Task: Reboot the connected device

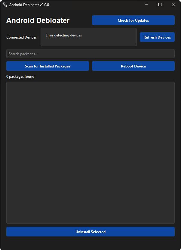Action: coord(133,66)
